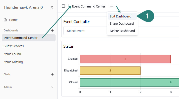Open Items Found dashboard
This screenshot has height=99, width=179.
point(12,54)
